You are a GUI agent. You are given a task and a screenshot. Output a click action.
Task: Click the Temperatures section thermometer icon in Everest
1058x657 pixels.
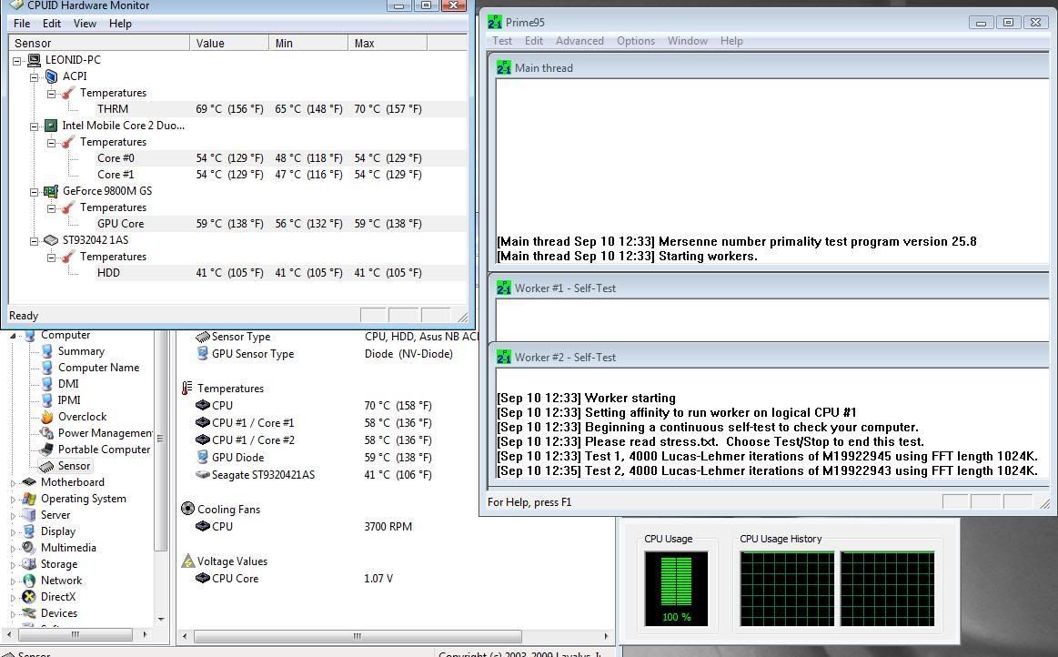coord(187,388)
